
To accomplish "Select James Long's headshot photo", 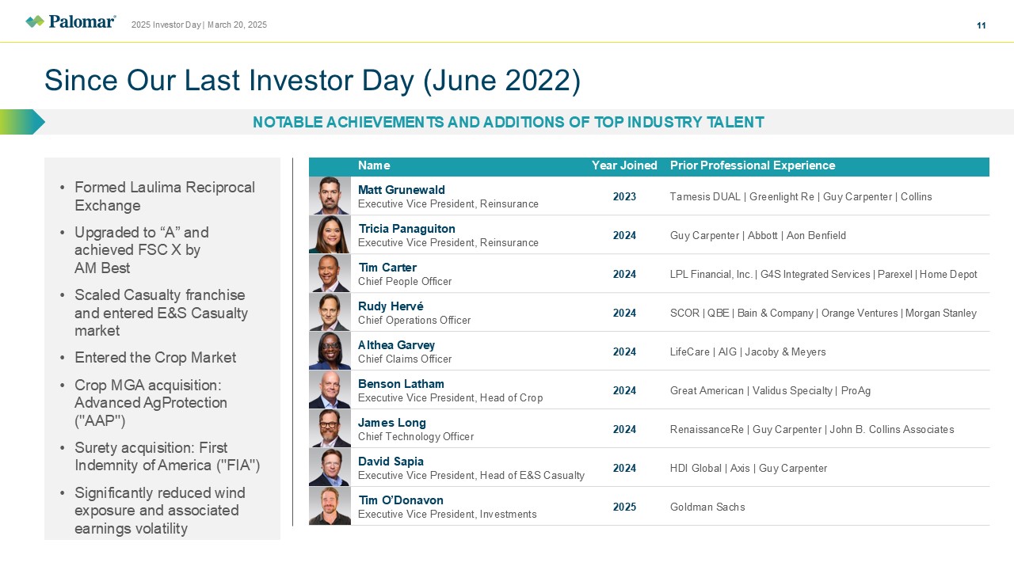I will click(330, 428).
